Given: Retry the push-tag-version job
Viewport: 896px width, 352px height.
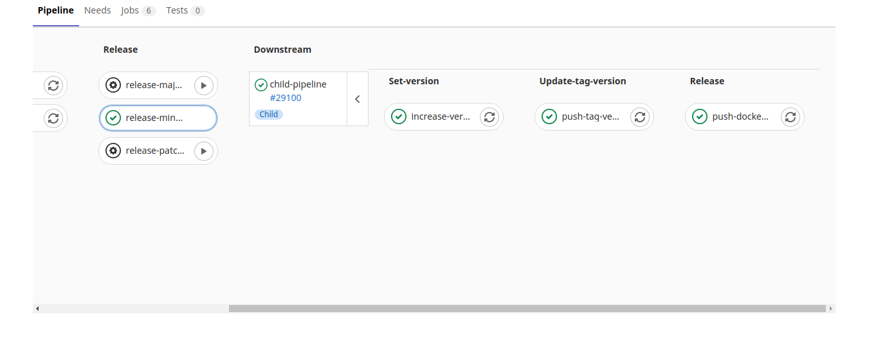Looking at the screenshot, I should click(640, 116).
